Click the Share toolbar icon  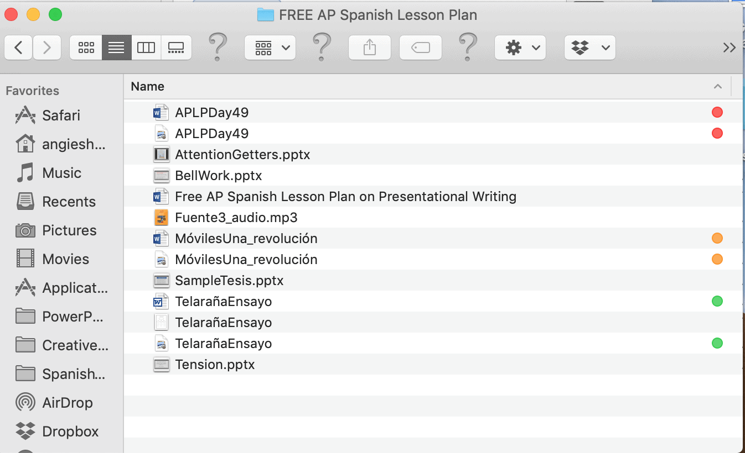click(x=369, y=47)
